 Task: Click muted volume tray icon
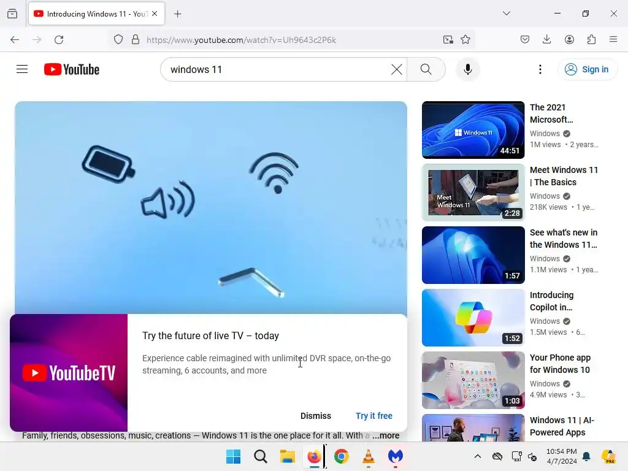(x=532, y=456)
